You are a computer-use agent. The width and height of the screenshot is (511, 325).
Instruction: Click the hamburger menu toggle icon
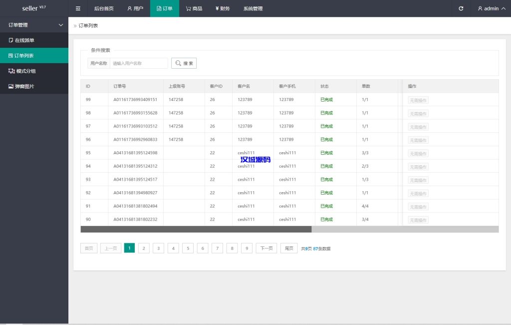(x=78, y=8)
